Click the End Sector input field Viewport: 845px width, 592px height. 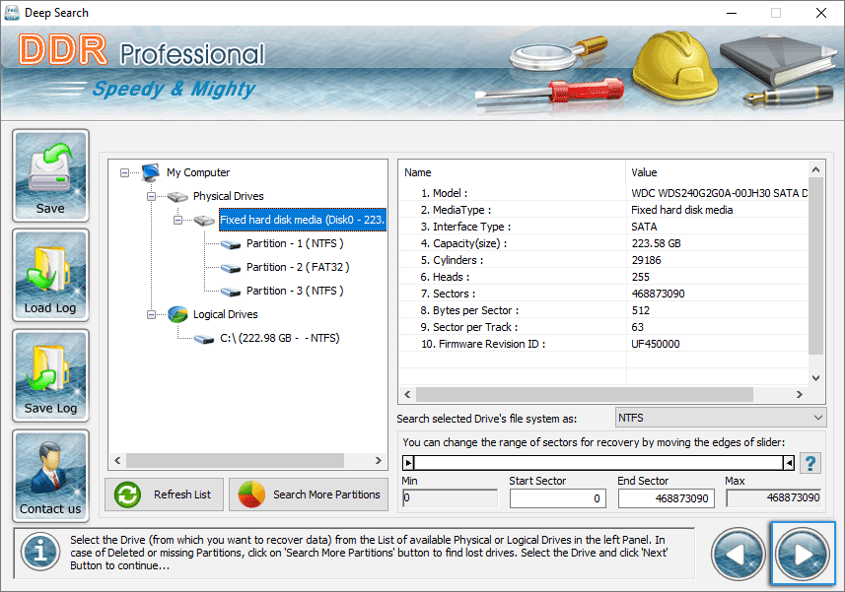(x=667, y=498)
